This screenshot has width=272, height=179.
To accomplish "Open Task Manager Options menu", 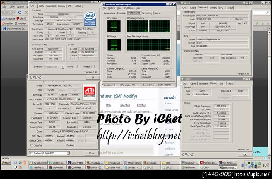I will 112,8.
